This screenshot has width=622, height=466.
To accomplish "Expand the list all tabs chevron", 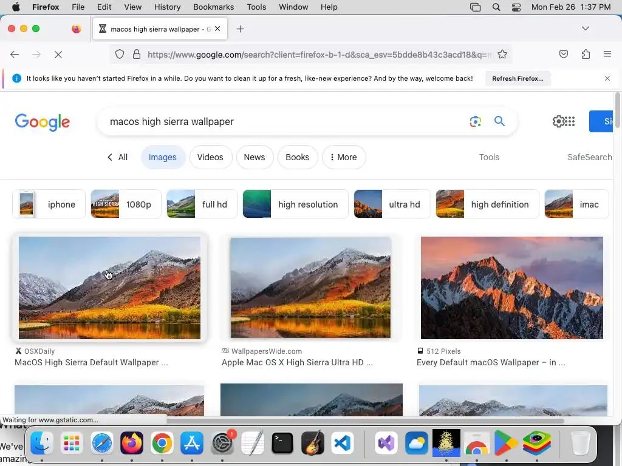I will (x=585, y=29).
